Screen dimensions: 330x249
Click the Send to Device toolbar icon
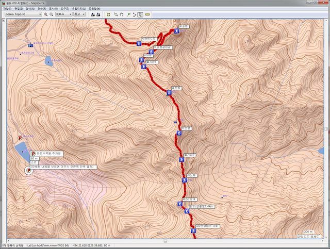[93, 14]
